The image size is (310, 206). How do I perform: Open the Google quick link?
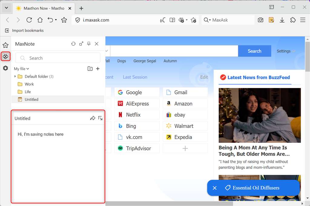tap(137, 92)
